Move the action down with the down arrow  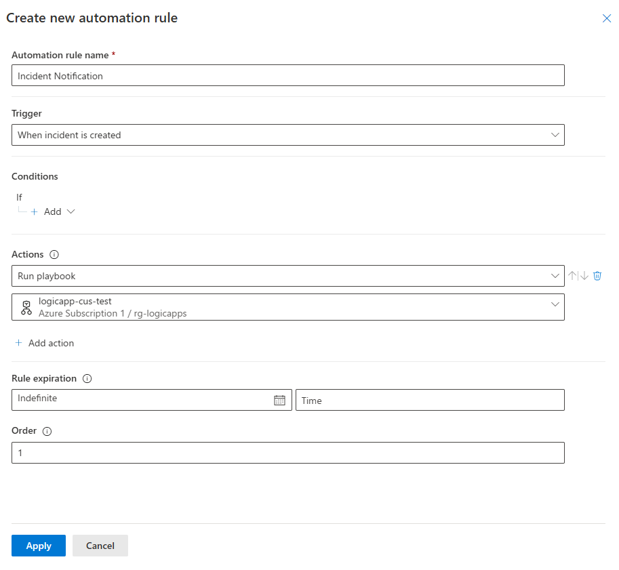tap(584, 276)
